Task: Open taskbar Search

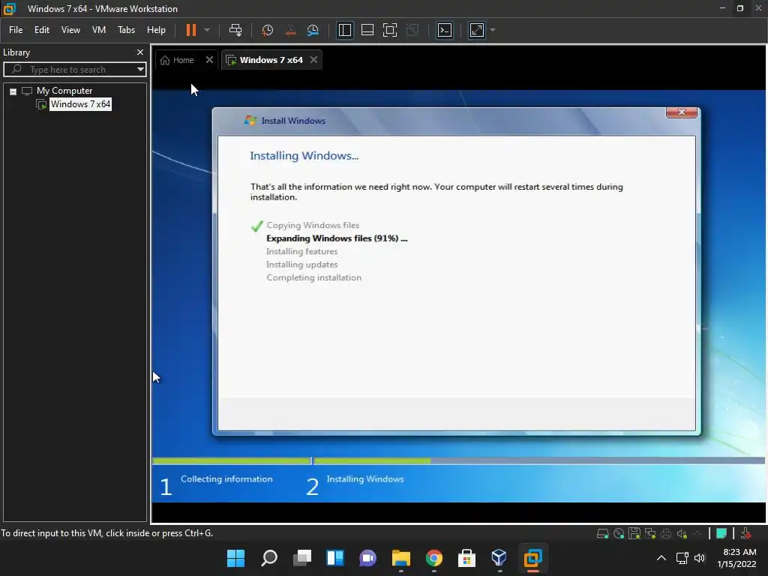Action: (x=269, y=558)
